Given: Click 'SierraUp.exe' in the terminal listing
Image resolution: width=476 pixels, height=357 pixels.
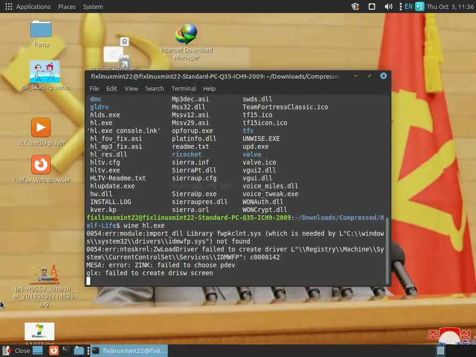Looking at the screenshot, I should pyautogui.click(x=194, y=194).
